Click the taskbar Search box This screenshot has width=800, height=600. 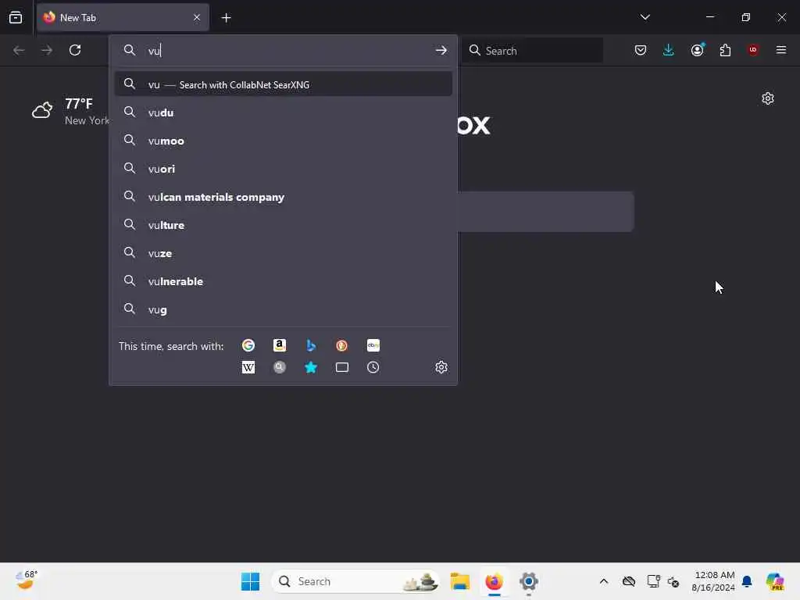coord(355,581)
